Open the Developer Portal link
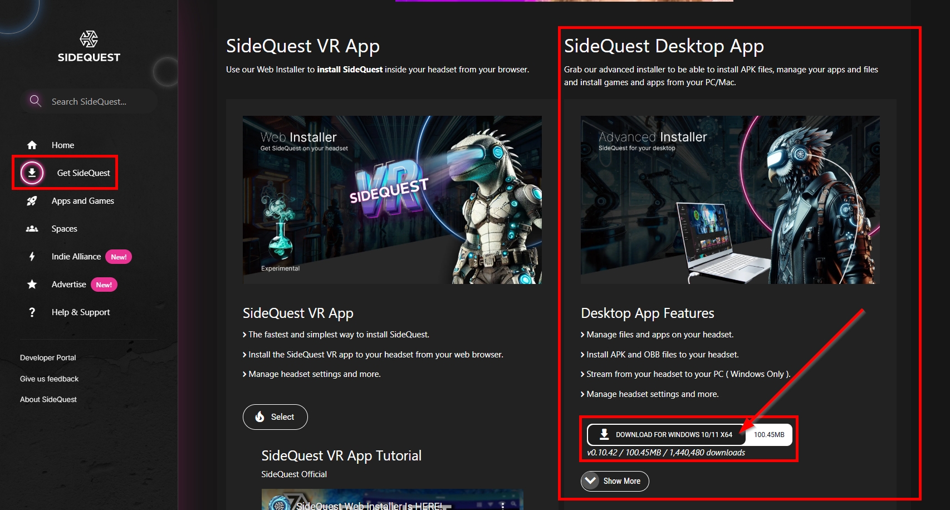The height and width of the screenshot is (510, 950). [48, 358]
